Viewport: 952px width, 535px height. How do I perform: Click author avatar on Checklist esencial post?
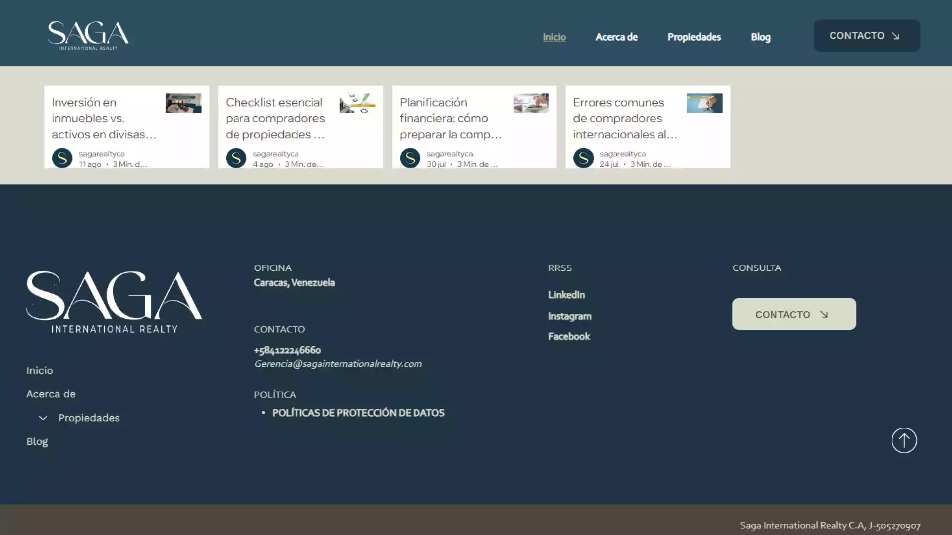(236, 158)
